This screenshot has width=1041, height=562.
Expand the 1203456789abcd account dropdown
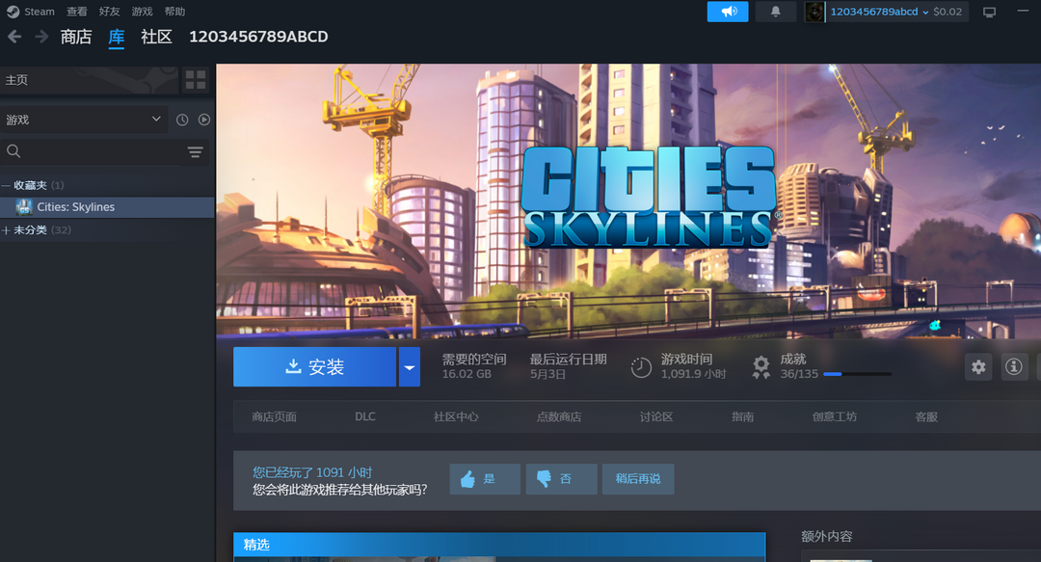[879, 12]
